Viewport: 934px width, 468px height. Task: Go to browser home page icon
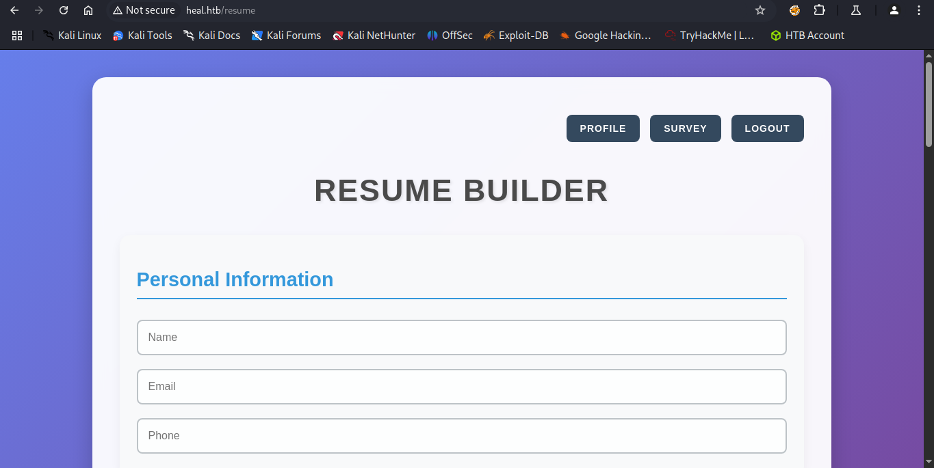(x=88, y=10)
